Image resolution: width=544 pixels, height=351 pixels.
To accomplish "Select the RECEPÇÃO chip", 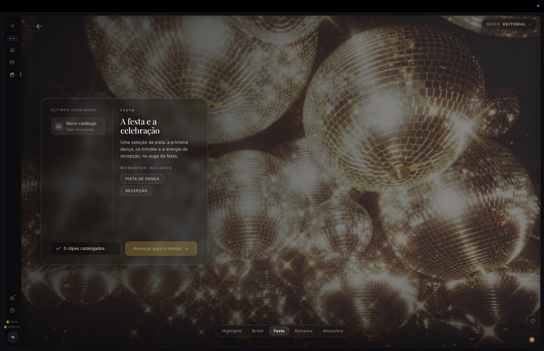I will pos(136,191).
